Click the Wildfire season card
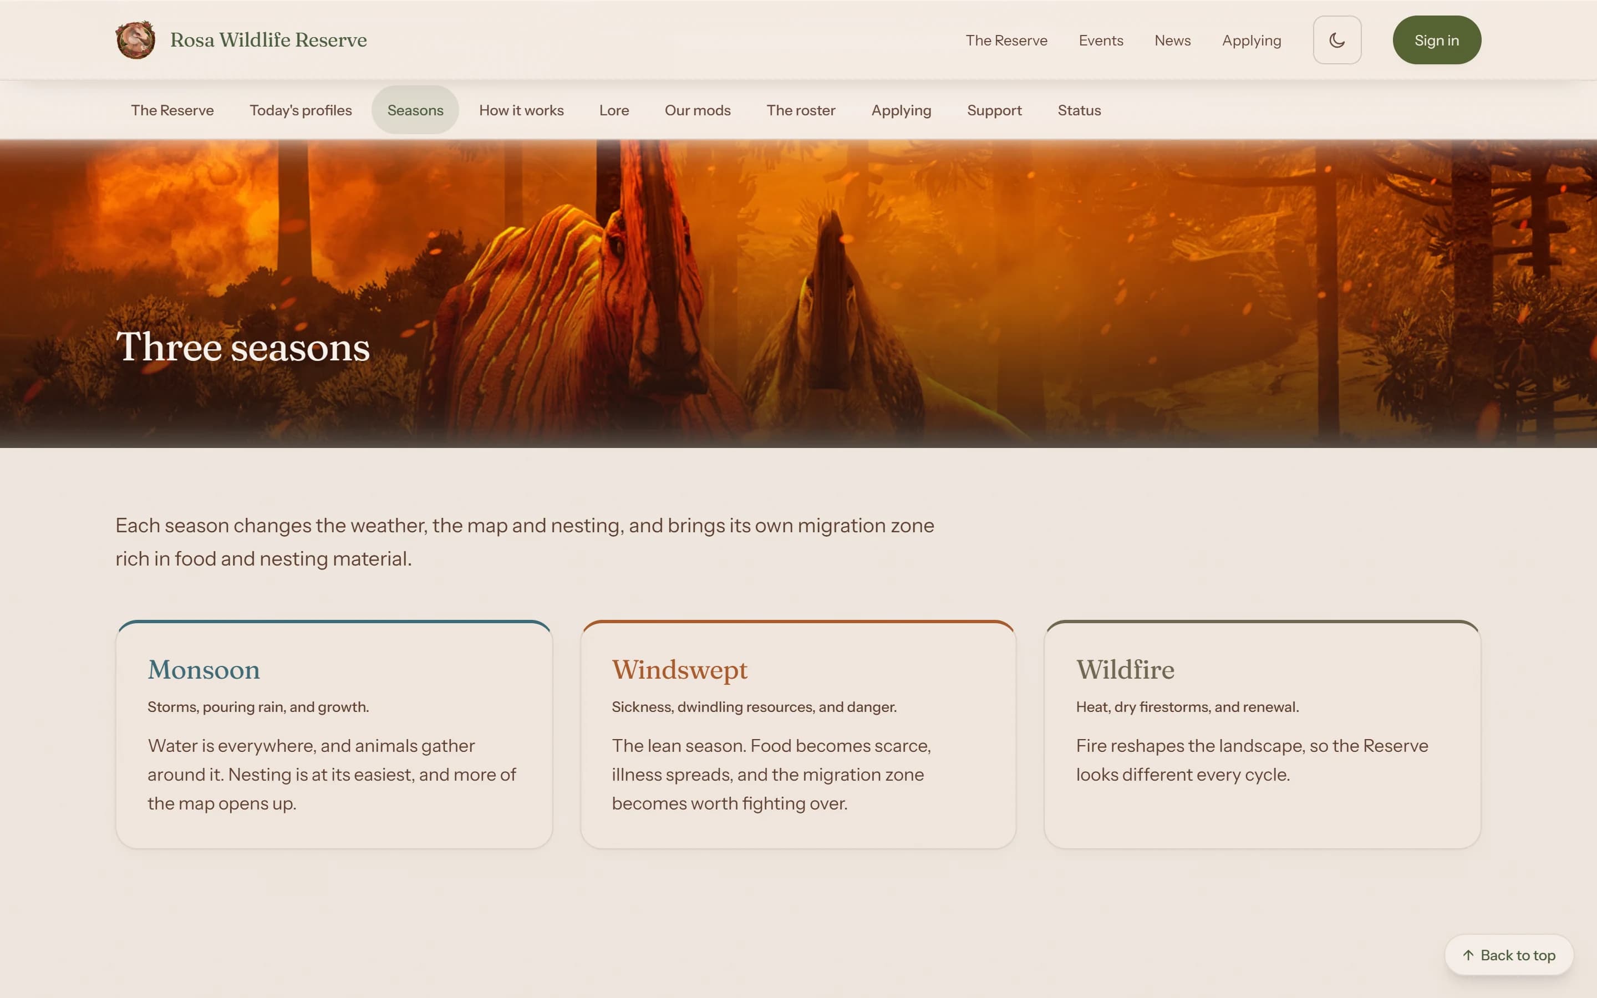The width and height of the screenshot is (1597, 998). (x=1262, y=734)
